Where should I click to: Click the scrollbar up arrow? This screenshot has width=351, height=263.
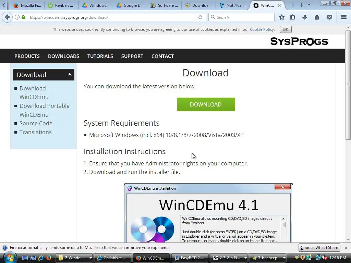tap(348, 27)
